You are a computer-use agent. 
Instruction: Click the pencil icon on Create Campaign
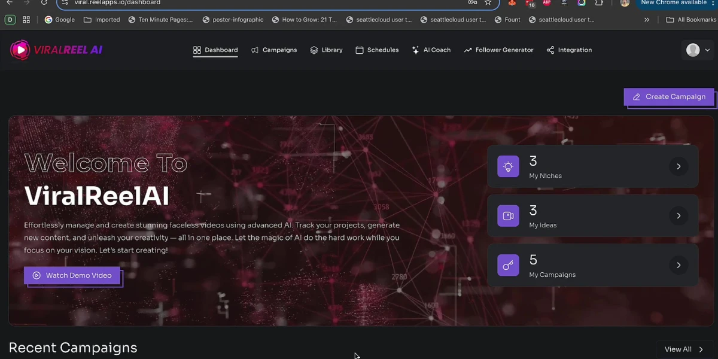pos(637,97)
